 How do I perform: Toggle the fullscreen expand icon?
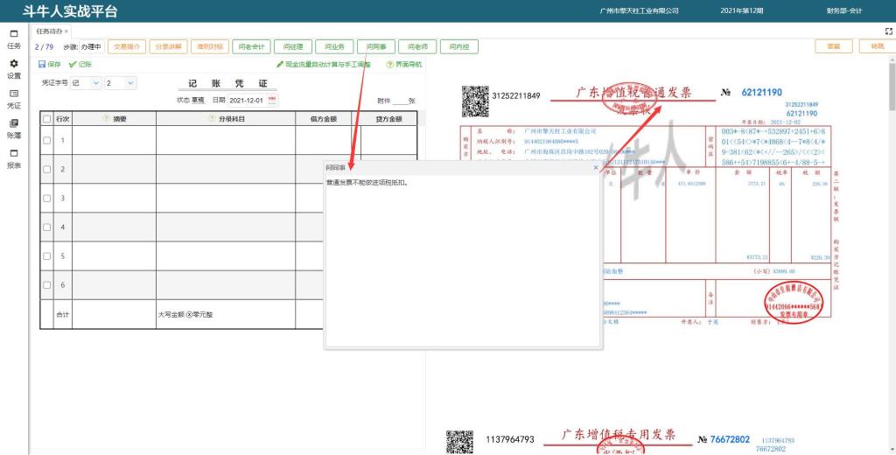pyautogui.click(x=889, y=31)
